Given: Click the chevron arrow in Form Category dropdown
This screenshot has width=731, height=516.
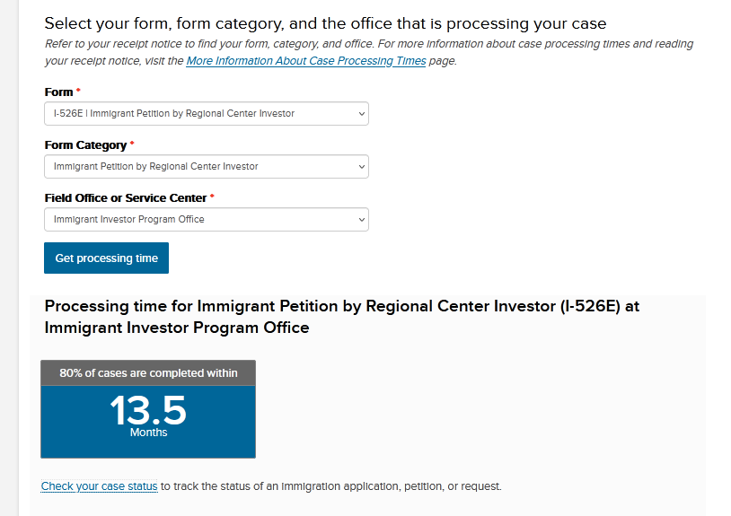Looking at the screenshot, I should 361,167.
